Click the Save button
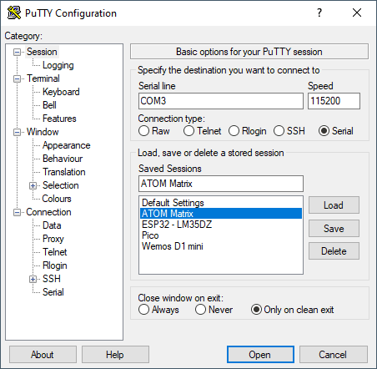 pos(334,229)
